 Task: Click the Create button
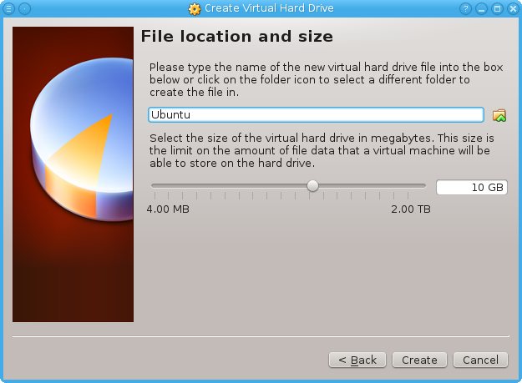pyautogui.click(x=419, y=360)
